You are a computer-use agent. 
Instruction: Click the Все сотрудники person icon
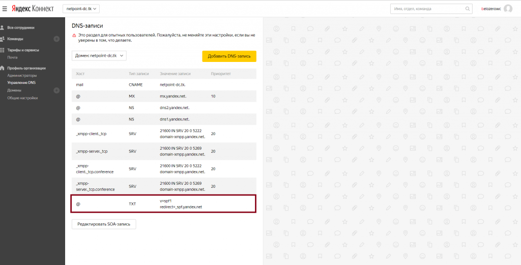tap(3, 27)
